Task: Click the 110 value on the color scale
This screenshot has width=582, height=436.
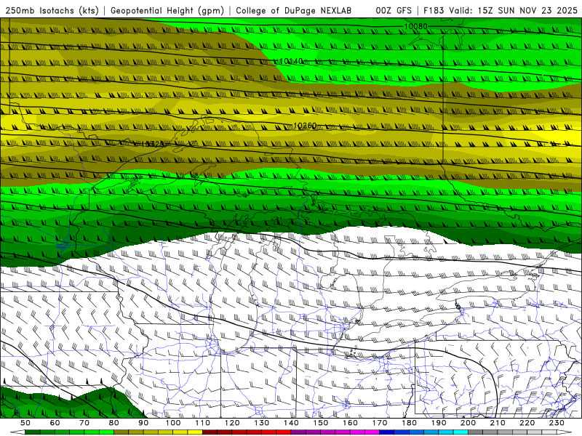Action: click(x=203, y=423)
